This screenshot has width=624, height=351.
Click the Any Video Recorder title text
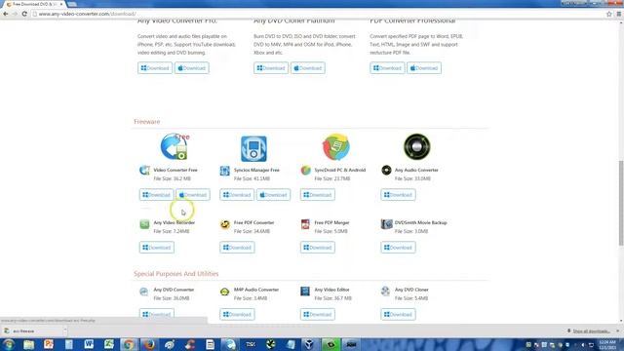175,222
